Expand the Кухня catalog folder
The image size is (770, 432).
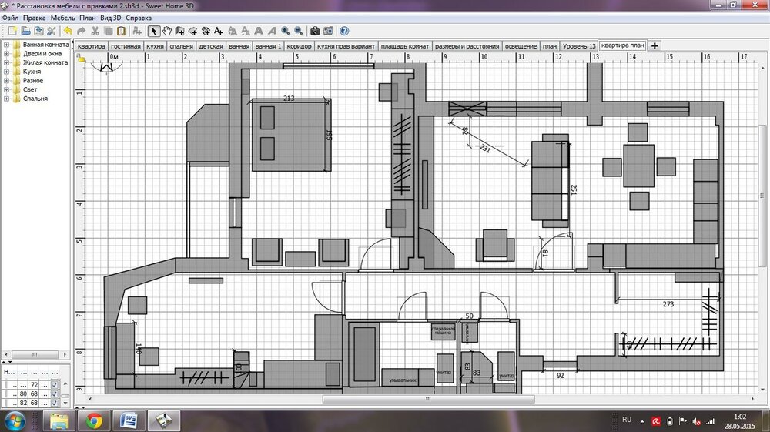coord(6,72)
